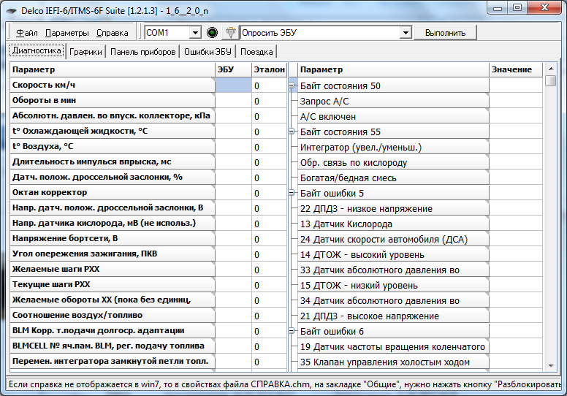567x396 pixels.
Task: Collapse the Байт ошибки 5 node
Action: pos(292,193)
